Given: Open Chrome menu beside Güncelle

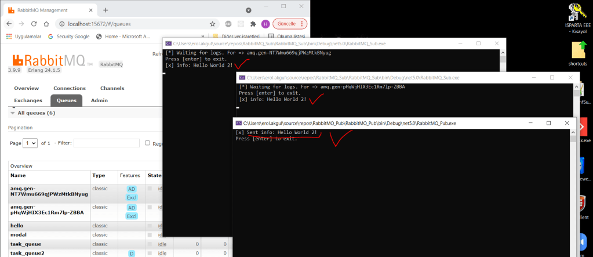Looking at the screenshot, I should 303,24.
